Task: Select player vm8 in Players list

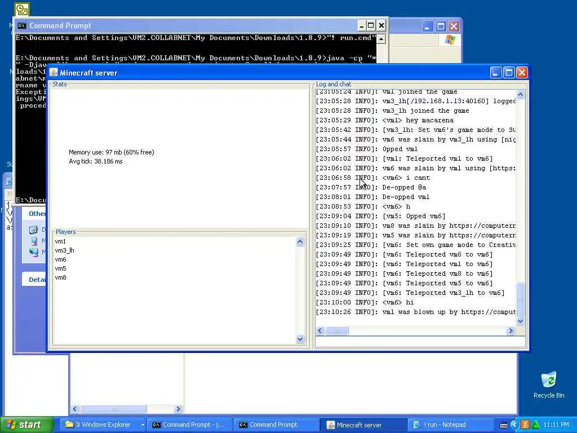Action: 60,277
